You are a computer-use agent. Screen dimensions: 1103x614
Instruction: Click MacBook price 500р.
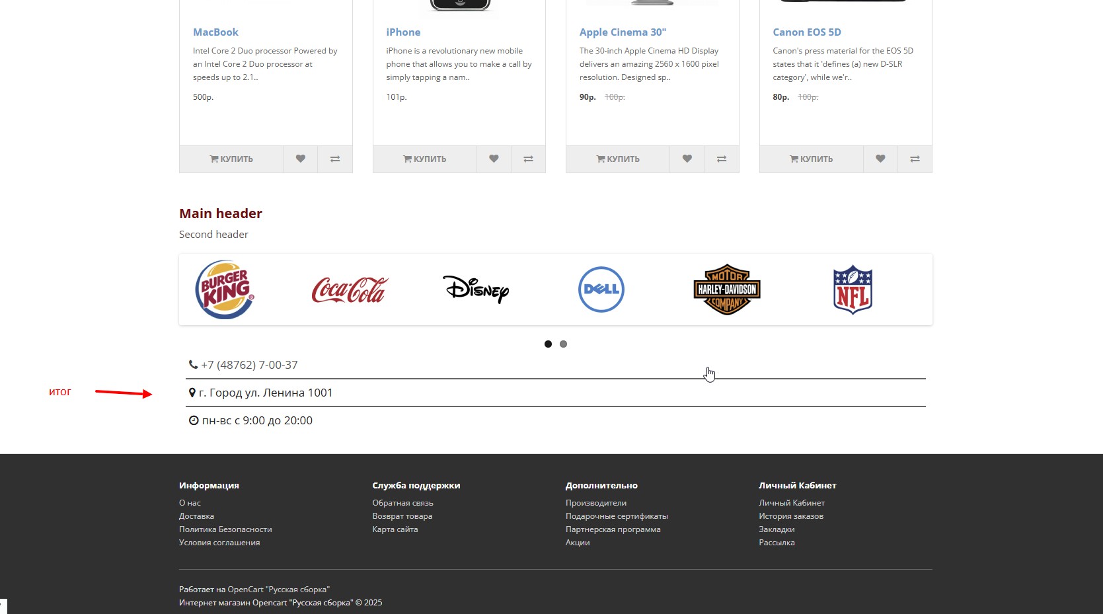point(203,97)
